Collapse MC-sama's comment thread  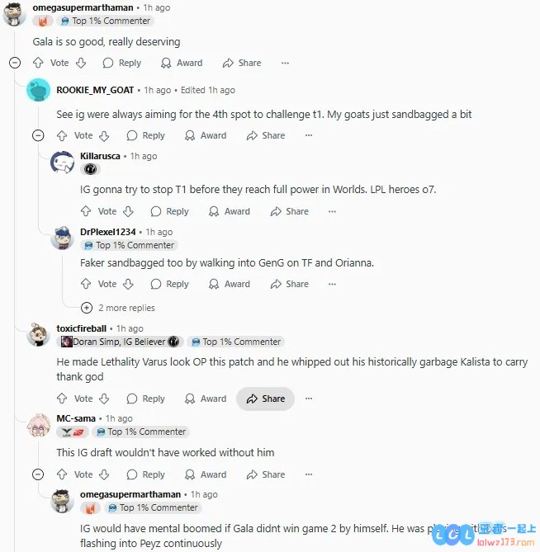coord(38,474)
